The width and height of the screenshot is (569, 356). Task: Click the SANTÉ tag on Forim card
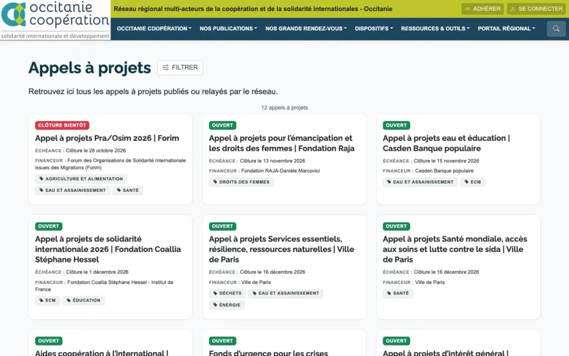pyautogui.click(x=128, y=190)
